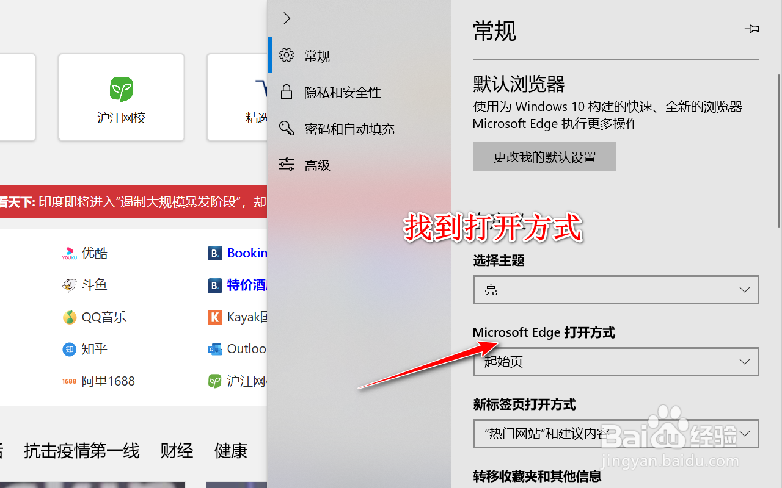Pin the settings pane open
Viewport: 782px width, 488px height.
[x=751, y=29]
